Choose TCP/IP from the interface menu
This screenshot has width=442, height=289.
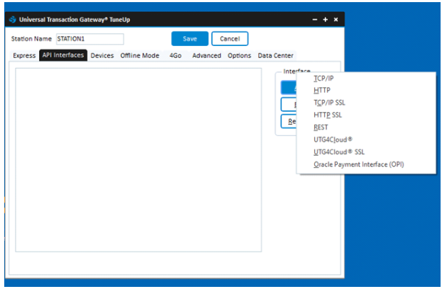(x=324, y=79)
